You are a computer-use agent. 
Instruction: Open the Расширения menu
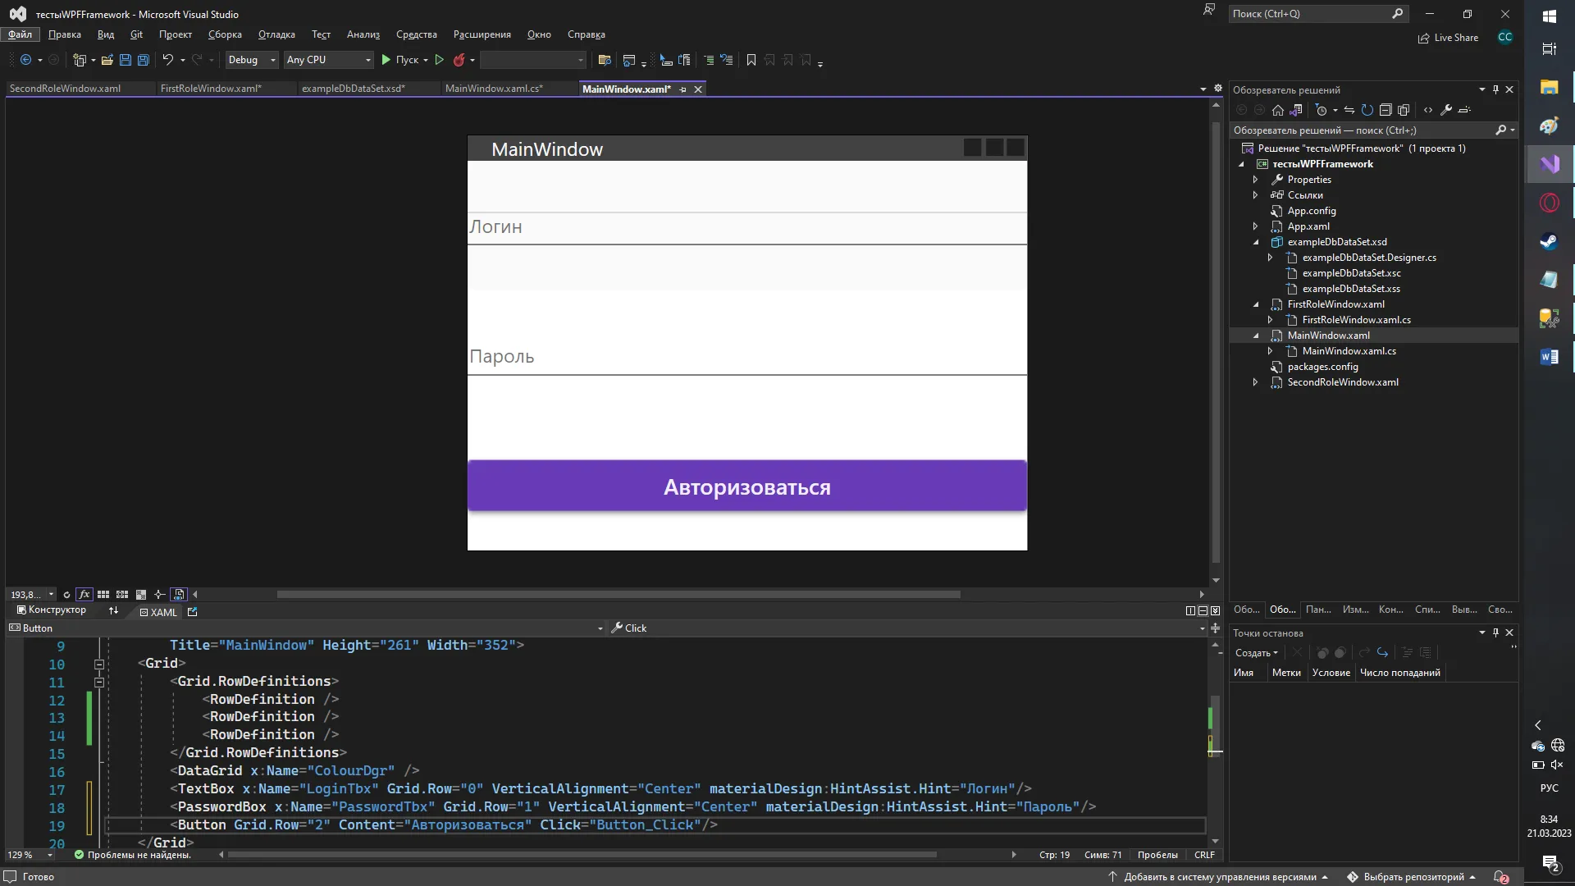pyautogui.click(x=482, y=34)
